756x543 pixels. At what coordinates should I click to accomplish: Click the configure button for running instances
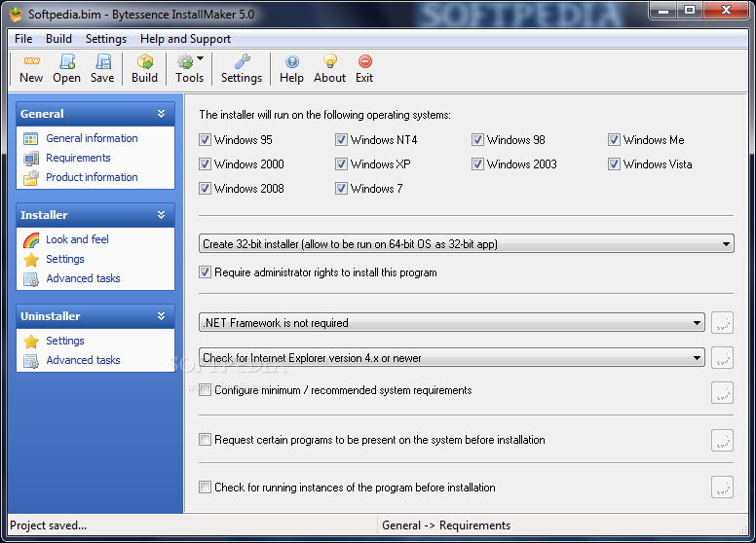click(x=722, y=488)
